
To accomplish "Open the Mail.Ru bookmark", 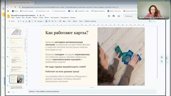I will [x=114, y=11].
